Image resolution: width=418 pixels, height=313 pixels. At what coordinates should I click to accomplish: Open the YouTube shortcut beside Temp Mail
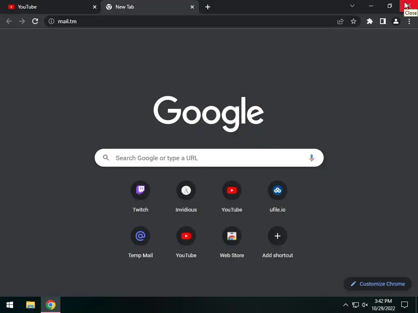pyautogui.click(x=186, y=236)
